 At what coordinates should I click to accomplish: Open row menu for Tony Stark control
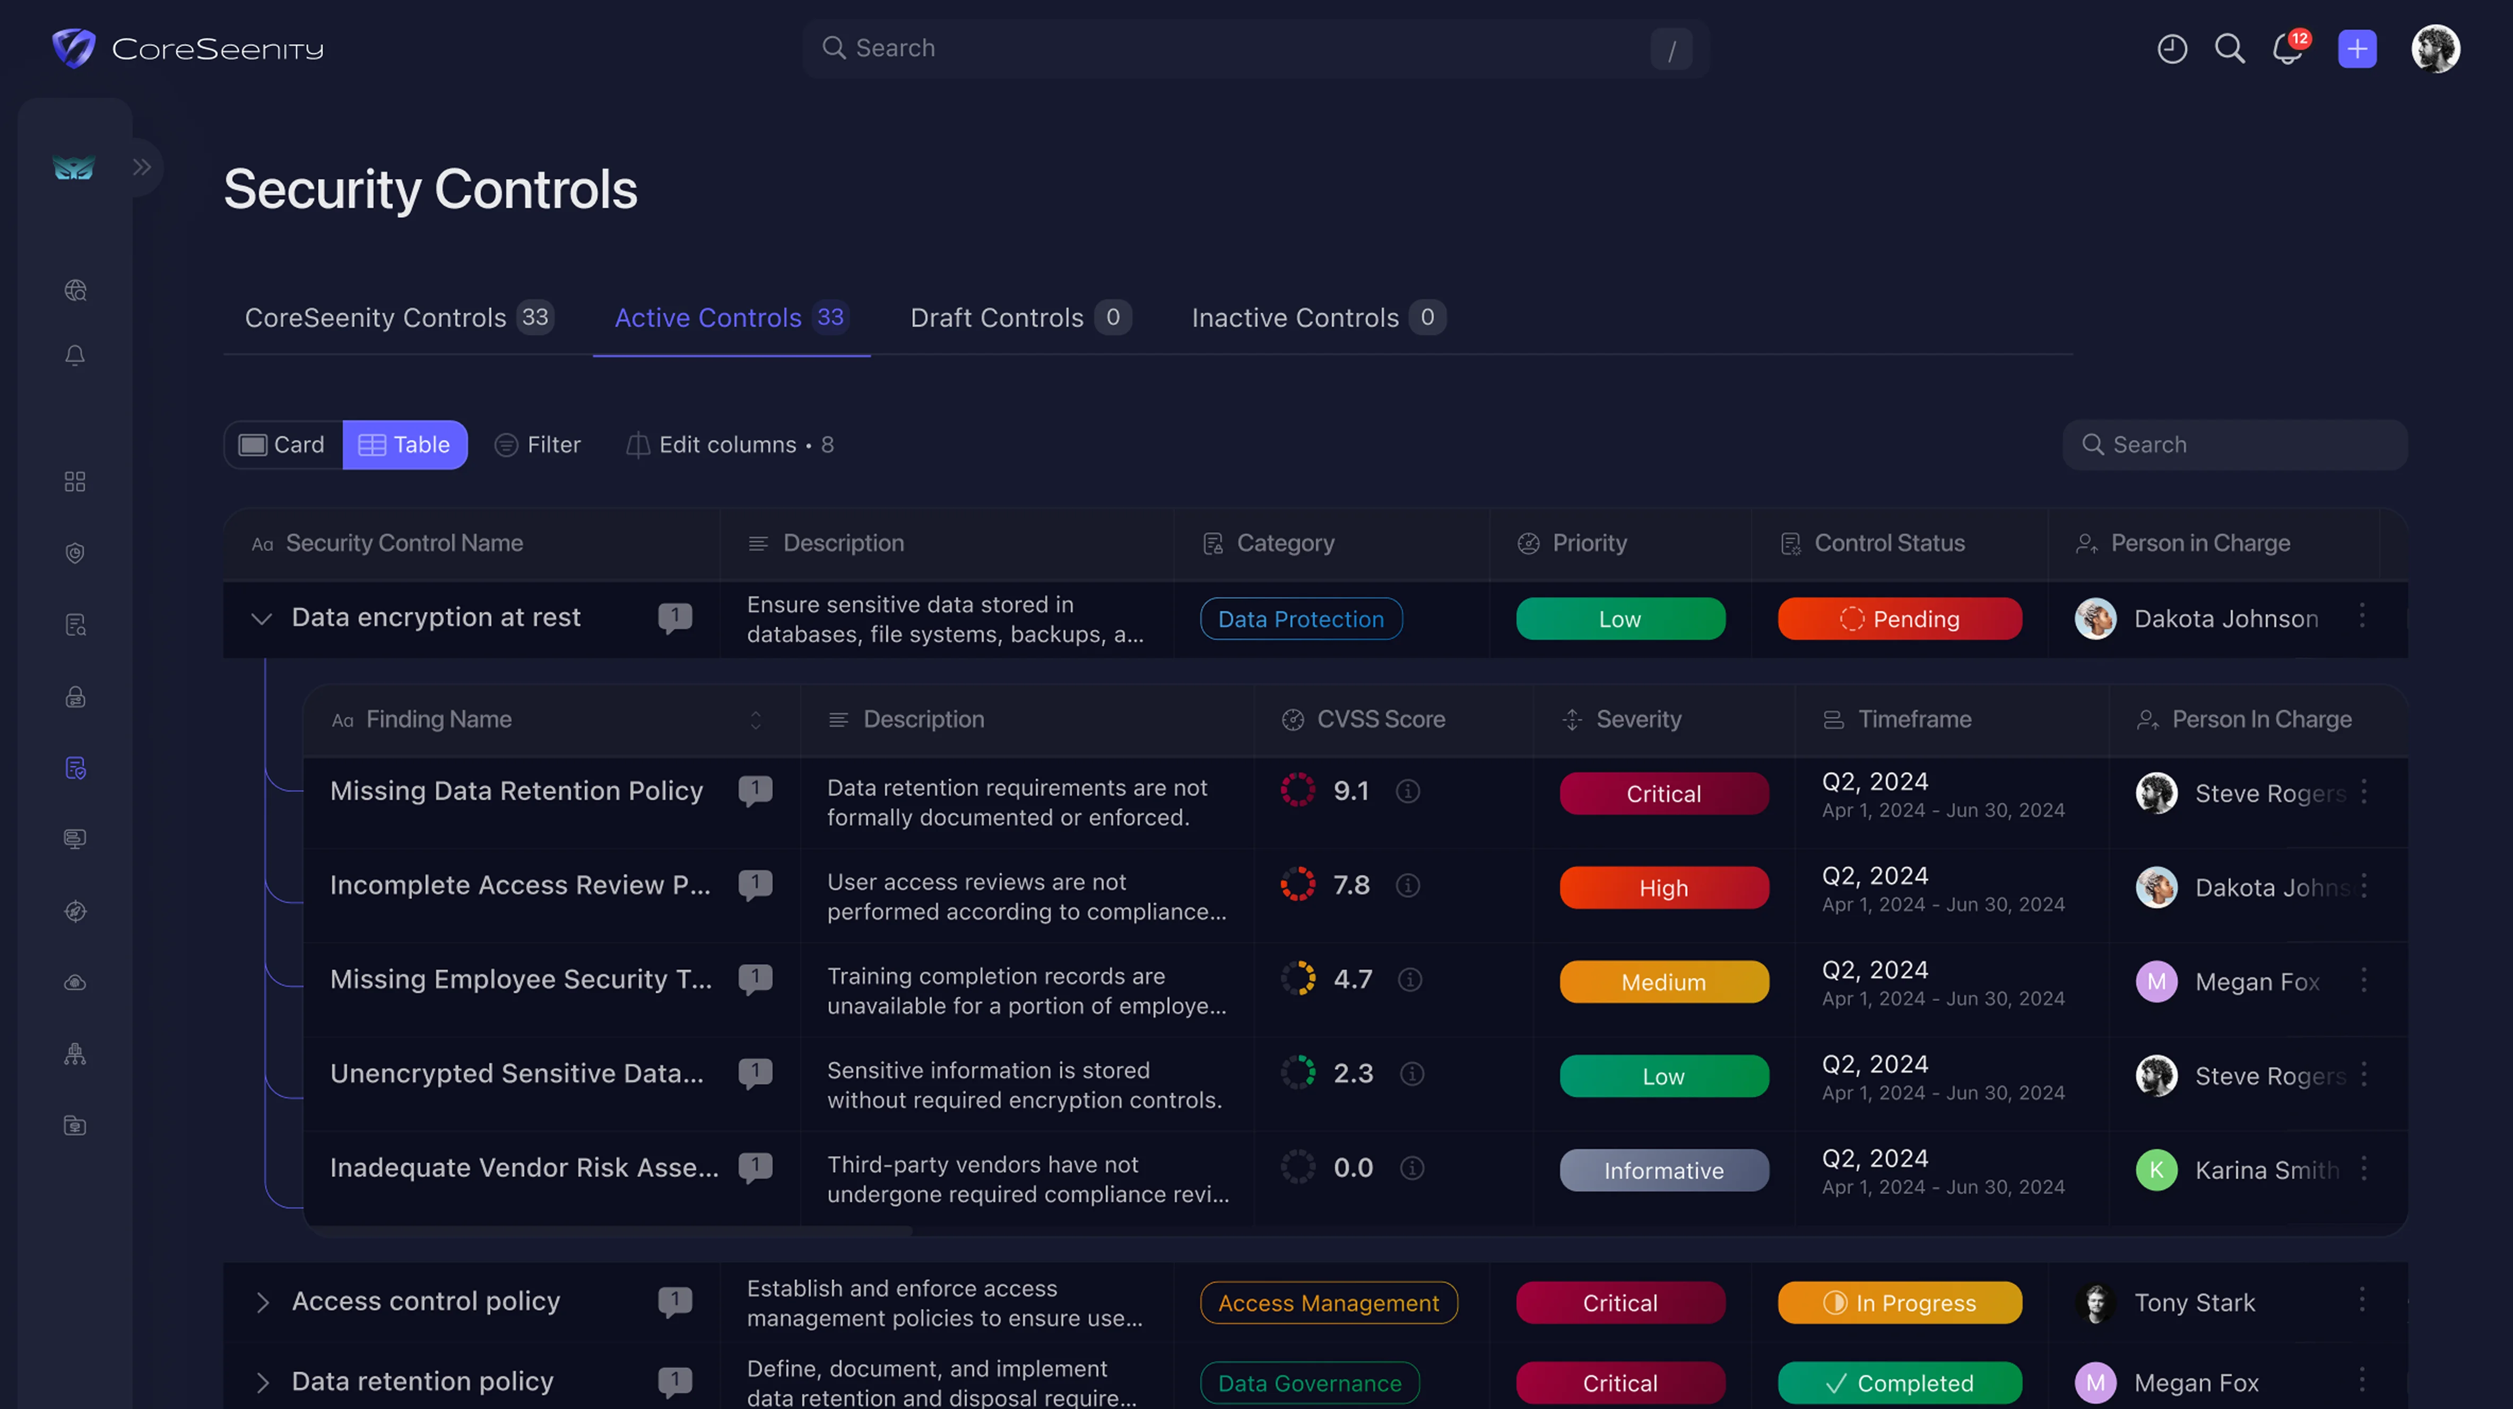pos(2362,1299)
